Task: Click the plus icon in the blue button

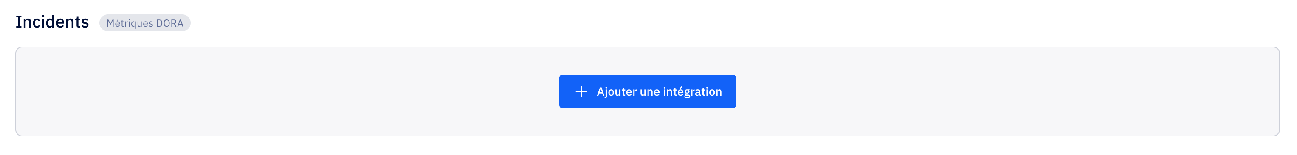Action: (x=581, y=91)
